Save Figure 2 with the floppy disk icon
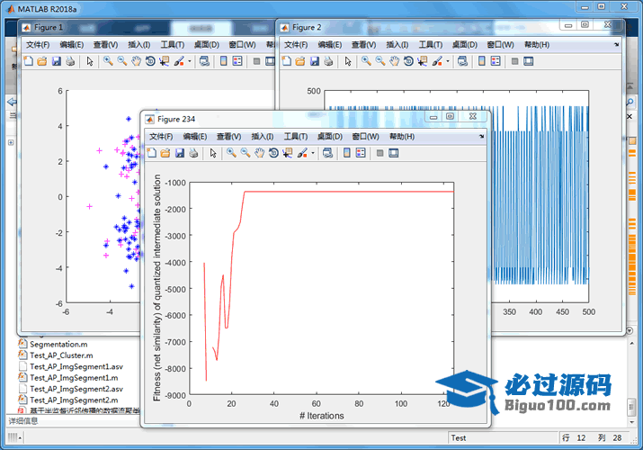Screen dimensions: 643x450 pos(315,61)
